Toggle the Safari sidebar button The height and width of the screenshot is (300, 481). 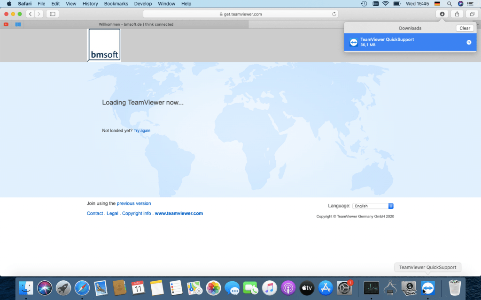(53, 14)
